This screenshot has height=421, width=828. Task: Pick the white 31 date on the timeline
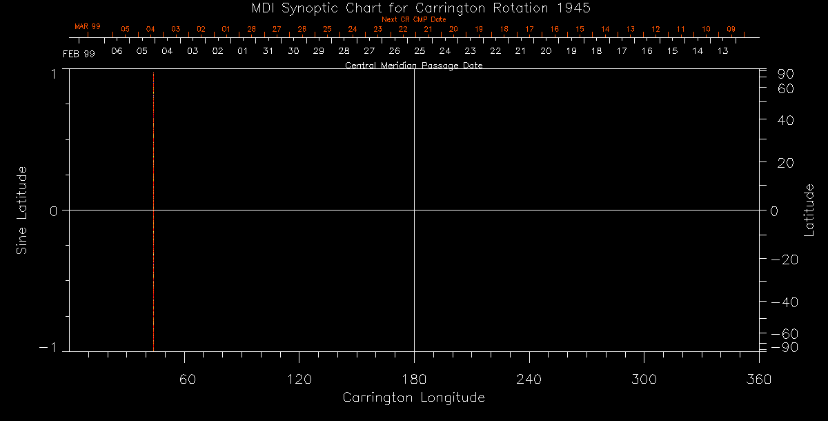pyautogui.click(x=268, y=51)
